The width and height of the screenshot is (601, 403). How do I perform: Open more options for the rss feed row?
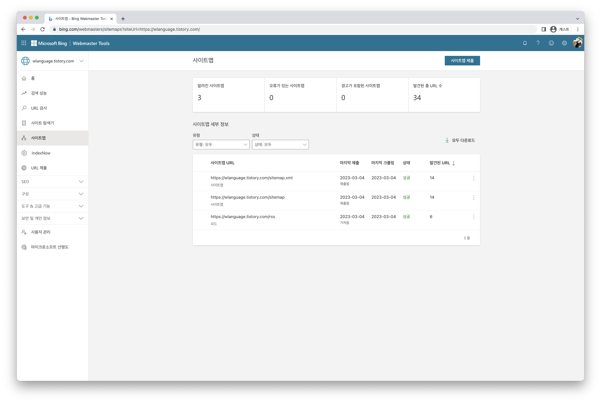pos(473,217)
